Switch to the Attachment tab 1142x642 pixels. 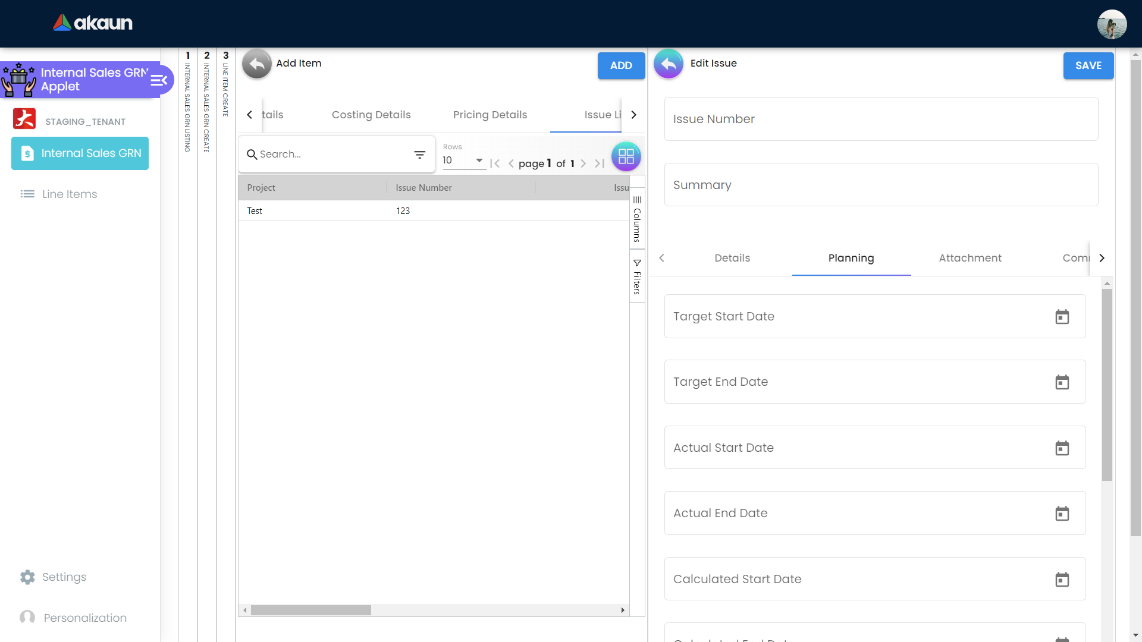(970, 258)
